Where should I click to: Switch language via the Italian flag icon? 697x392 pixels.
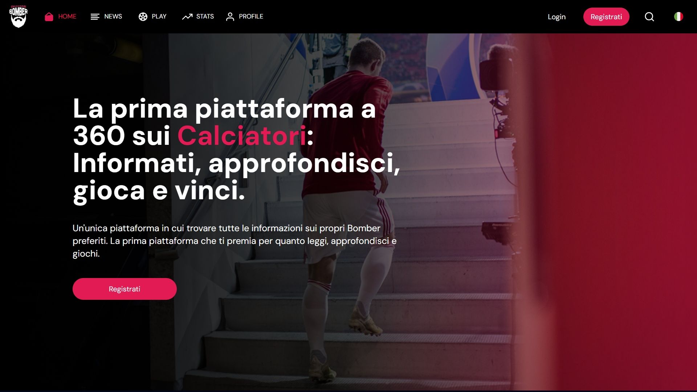(678, 17)
